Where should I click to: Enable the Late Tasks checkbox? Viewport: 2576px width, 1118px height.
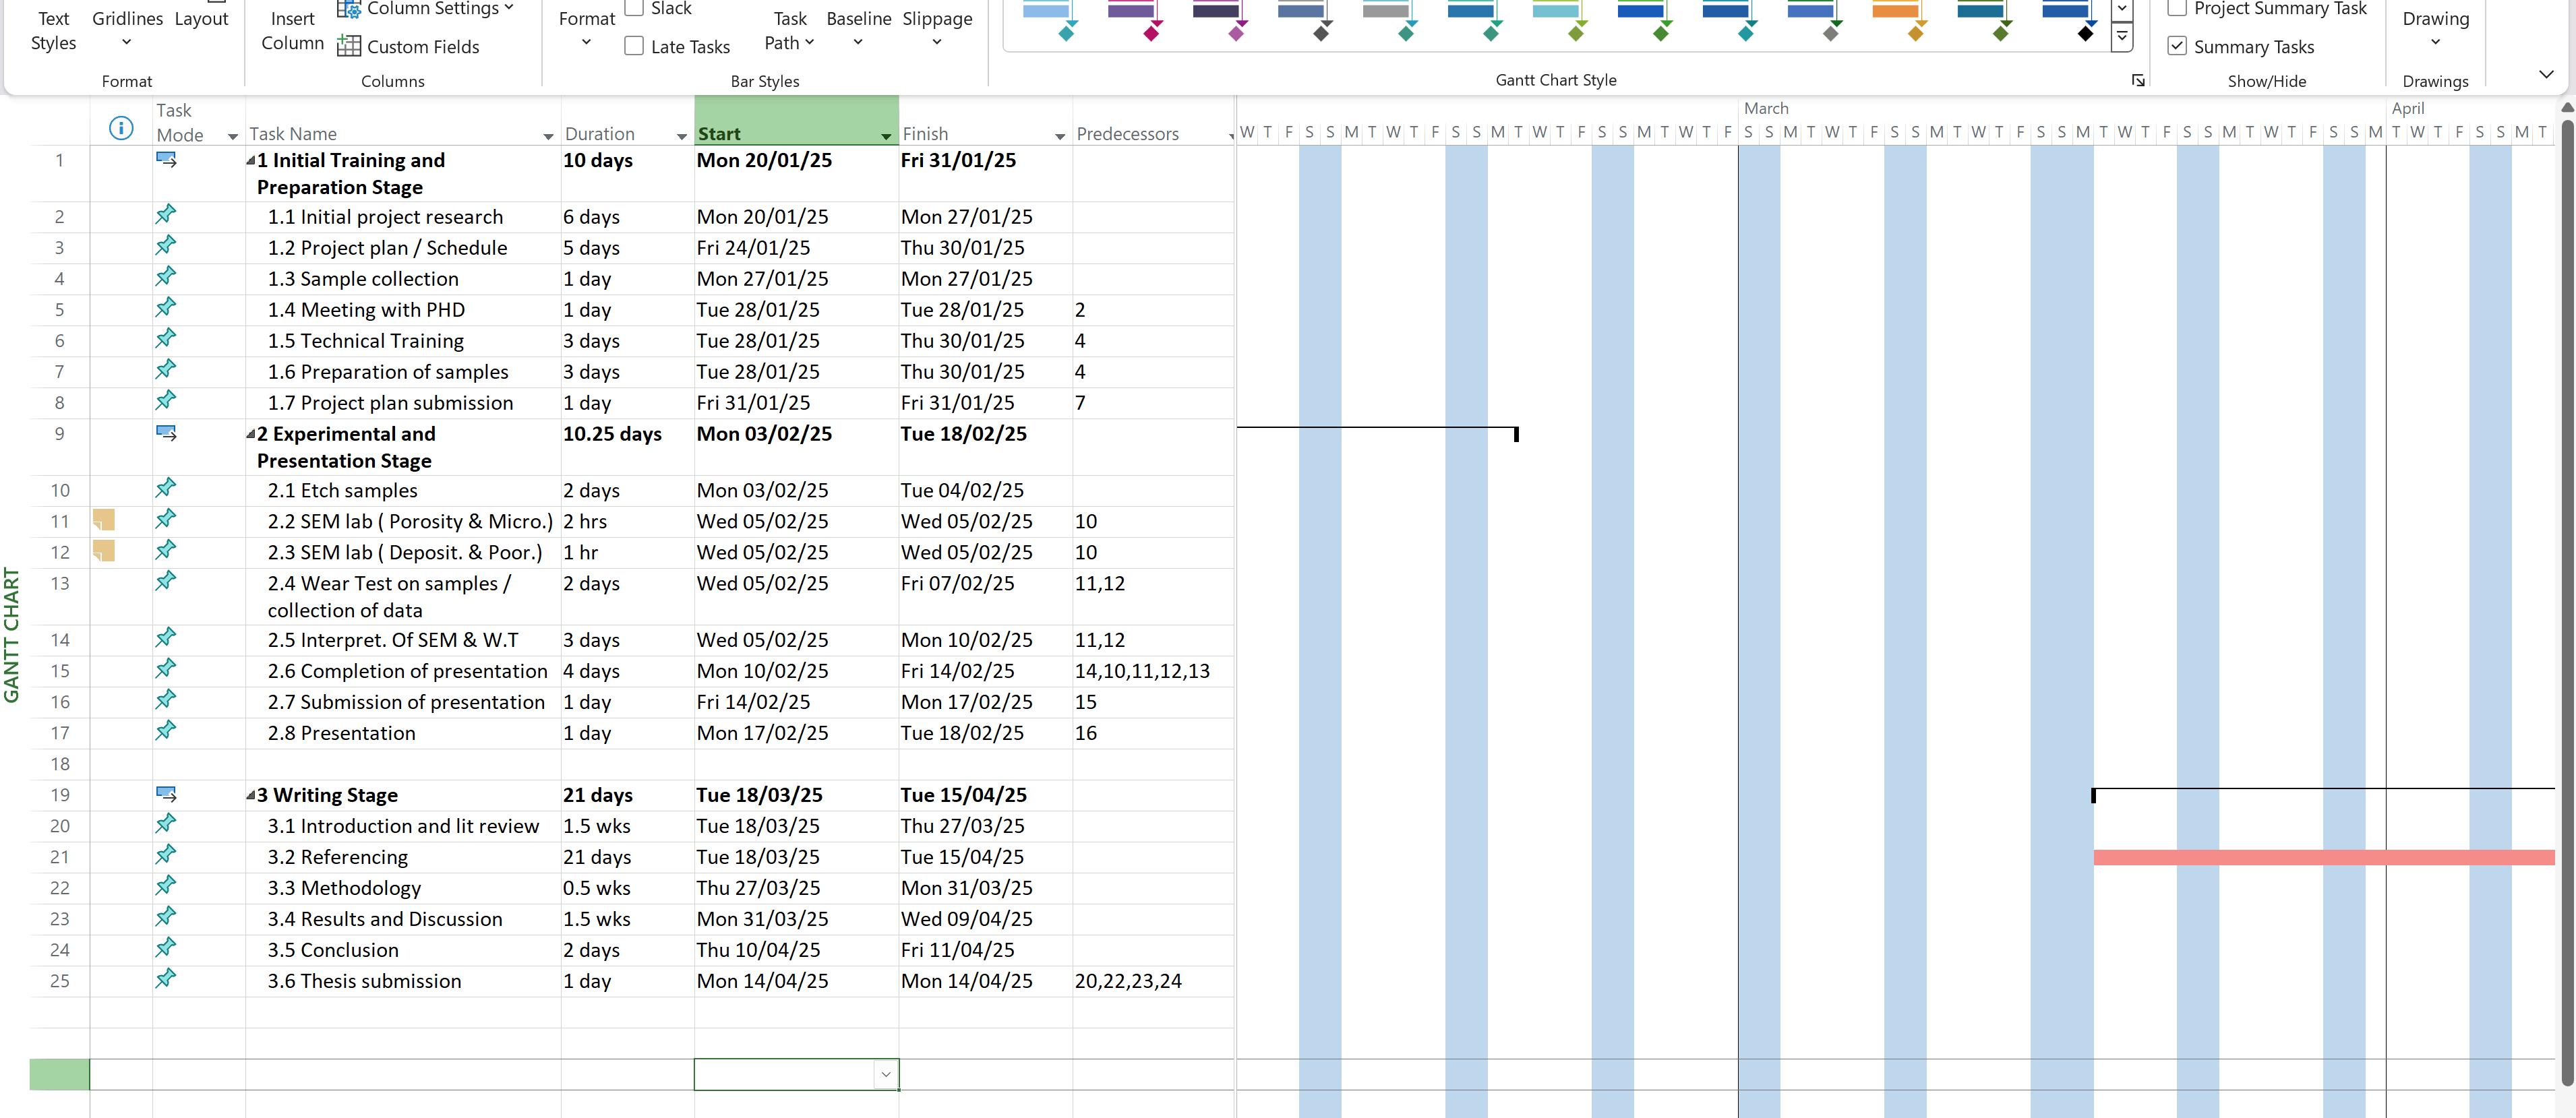(x=634, y=46)
